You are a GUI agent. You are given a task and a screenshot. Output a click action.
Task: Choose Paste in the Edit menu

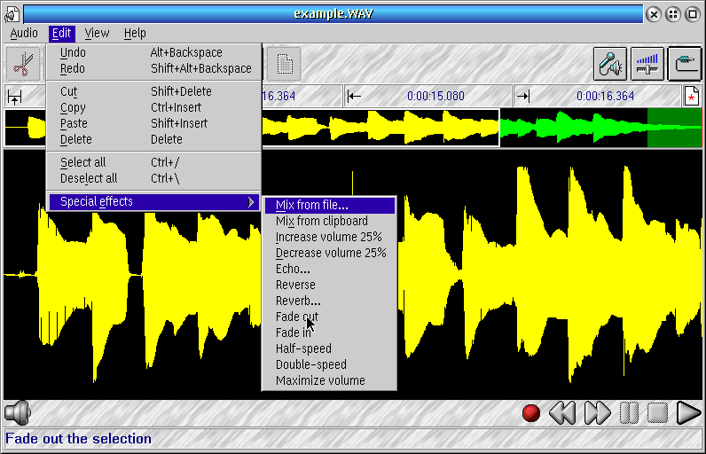click(x=154, y=124)
